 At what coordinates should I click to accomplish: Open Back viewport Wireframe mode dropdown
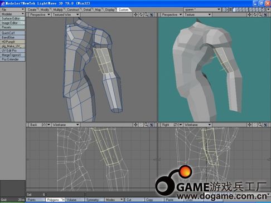(66, 125)
